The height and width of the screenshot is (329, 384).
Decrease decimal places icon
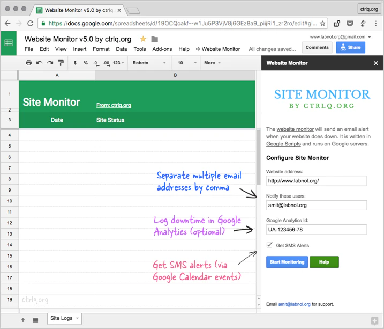[96, 63]
